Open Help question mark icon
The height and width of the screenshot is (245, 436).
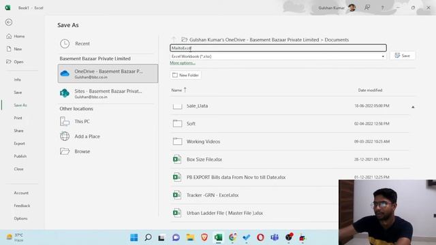[x=382, y=7]
